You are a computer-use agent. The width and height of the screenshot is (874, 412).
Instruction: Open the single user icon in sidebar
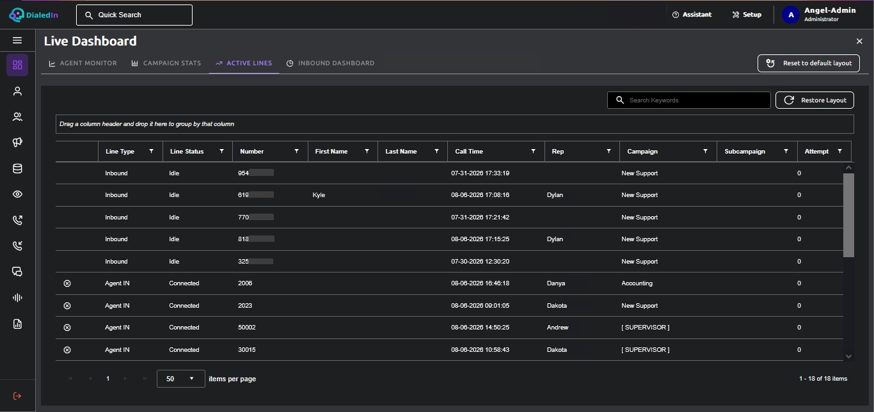point(17,91)
